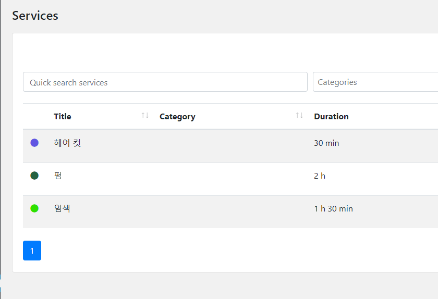Click the bright green dot for 염색
438x299 pixels.
click(34, 208)
